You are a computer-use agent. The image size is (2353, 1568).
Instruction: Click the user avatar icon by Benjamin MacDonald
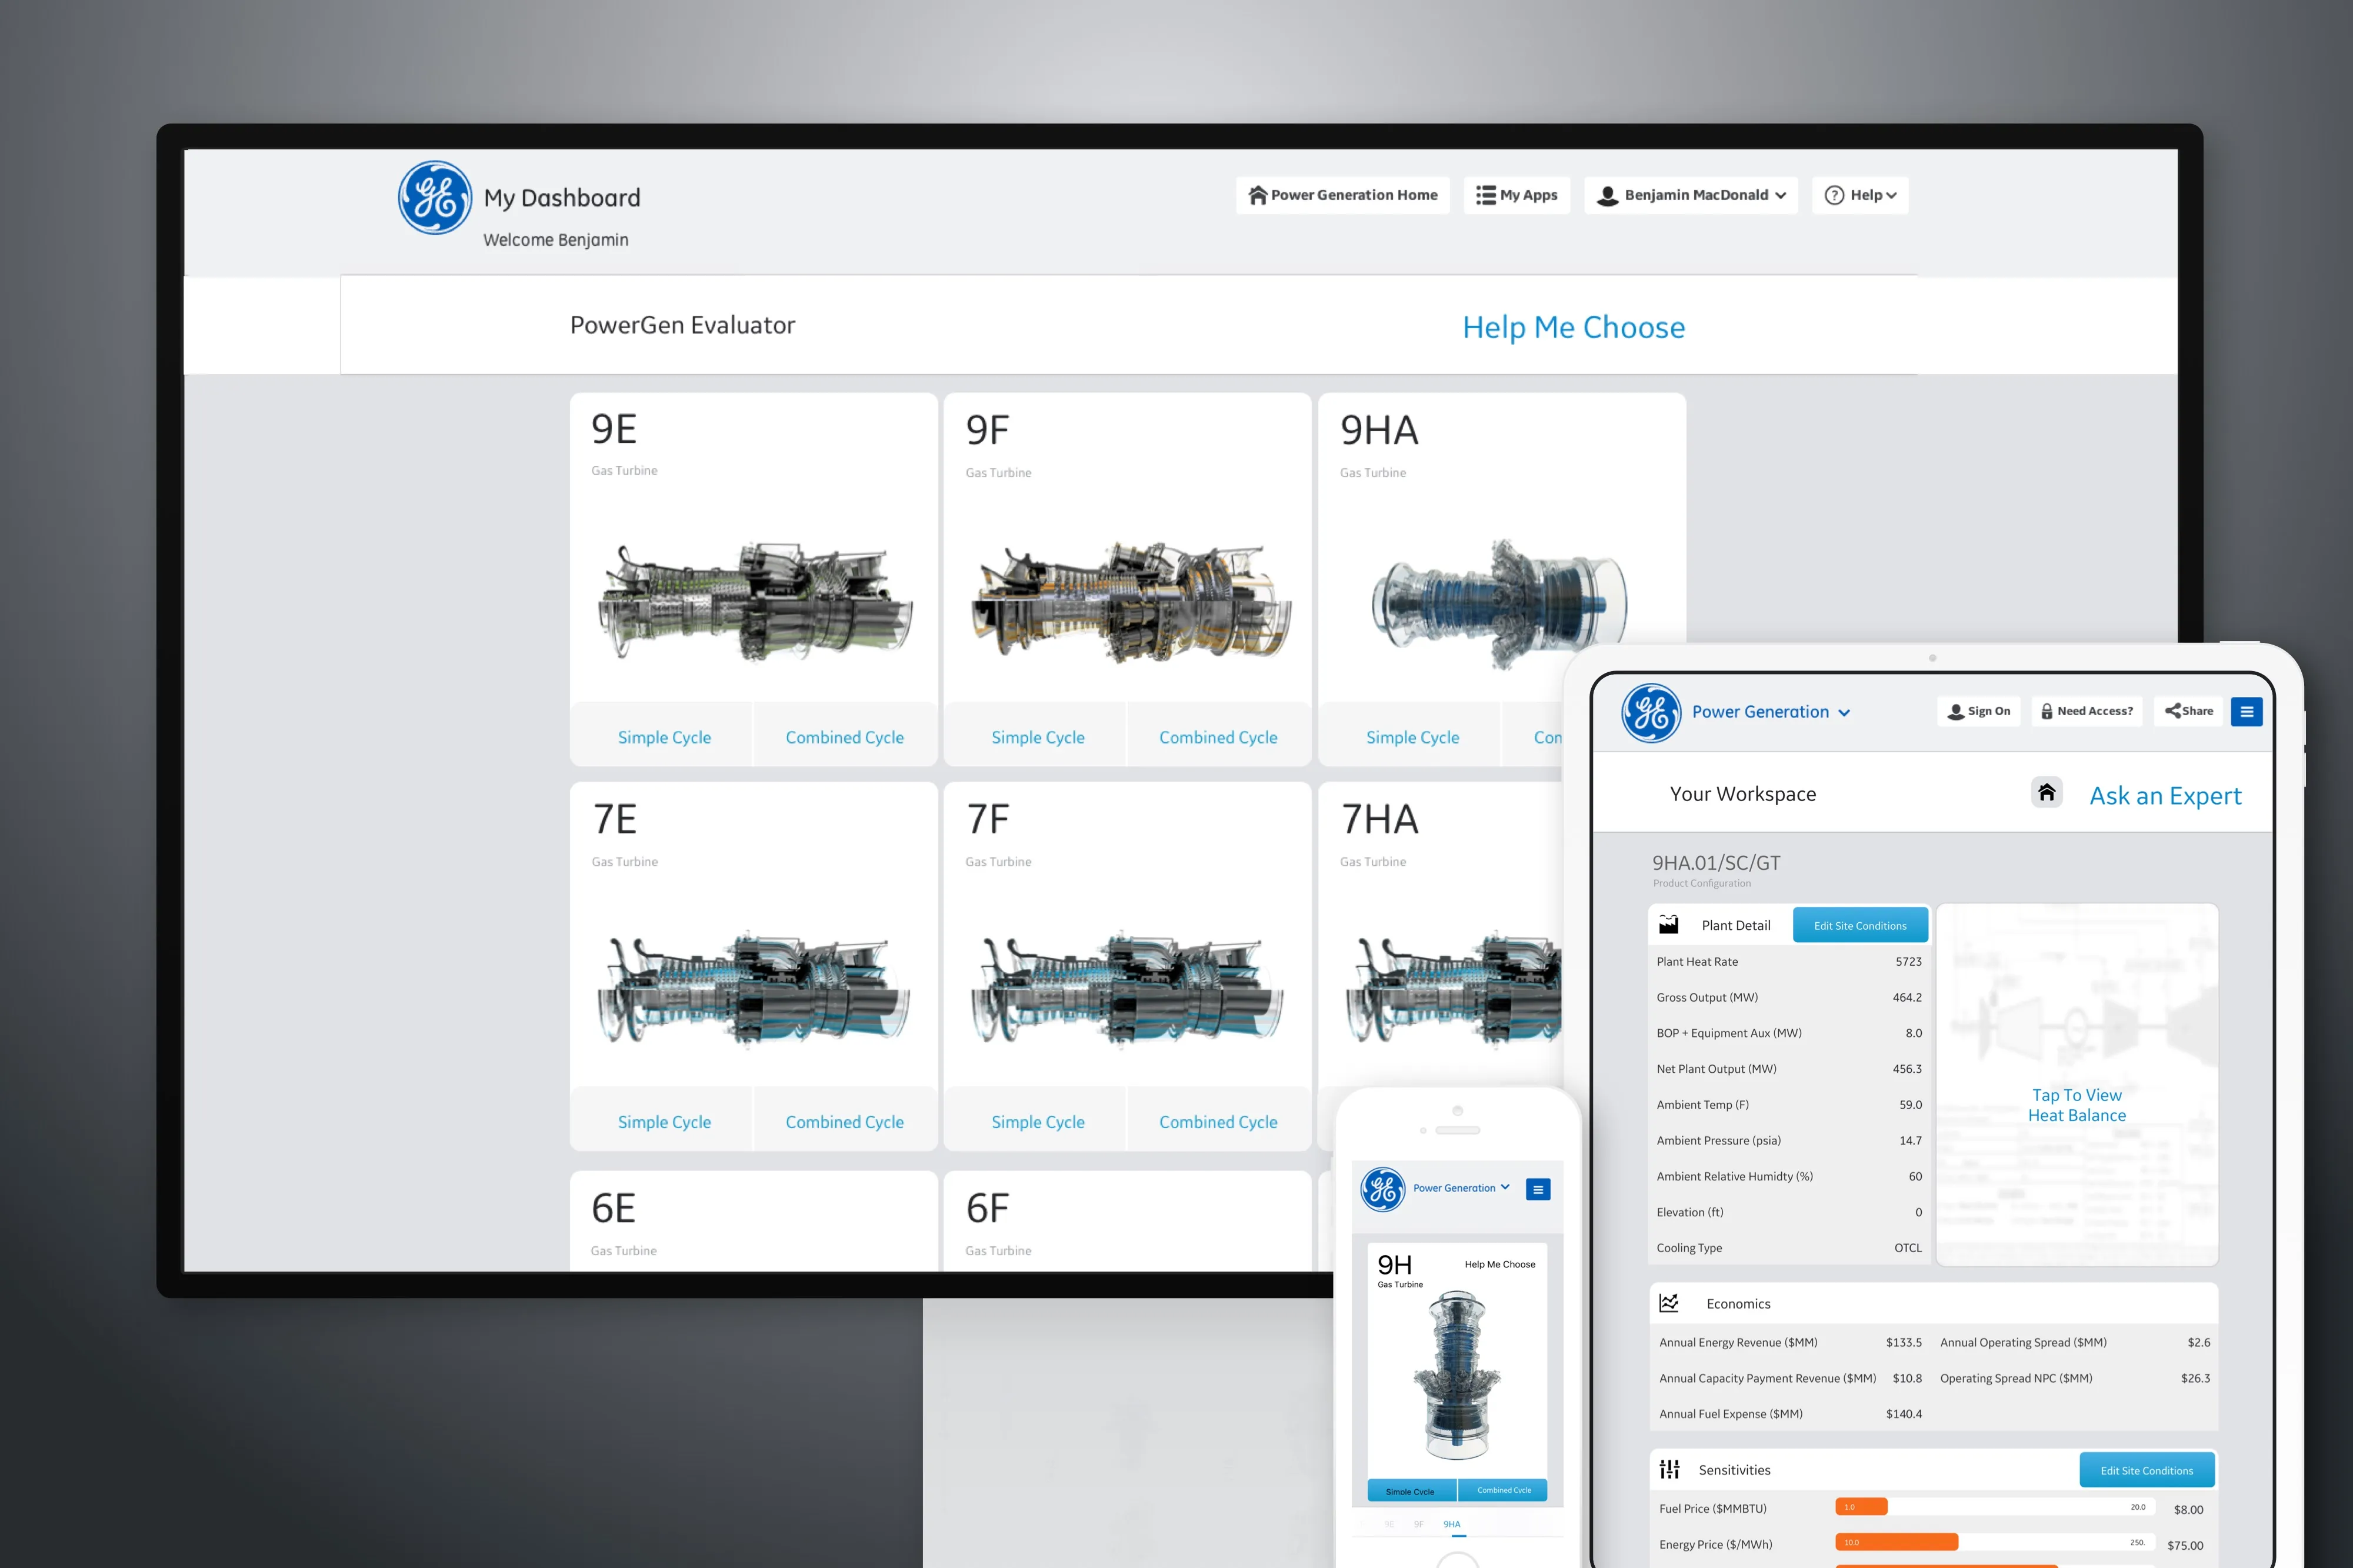[1607, 196]
